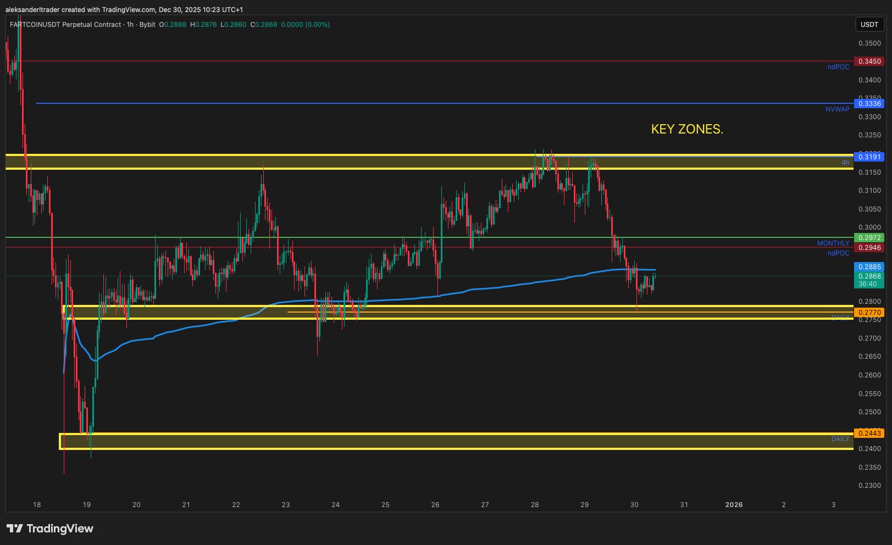Click the current price label 0.2868
Image resolution: width=892 pixels, height=545 pixels.
click(x=869, y=276)
